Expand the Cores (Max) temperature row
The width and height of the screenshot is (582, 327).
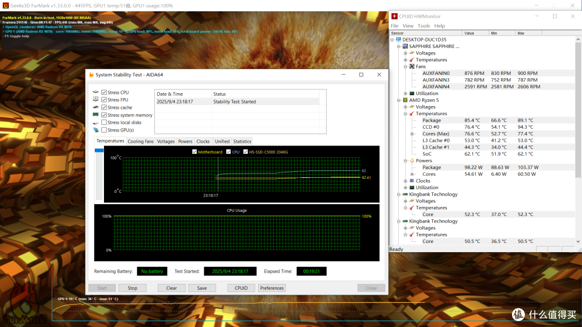coord(412,134)
